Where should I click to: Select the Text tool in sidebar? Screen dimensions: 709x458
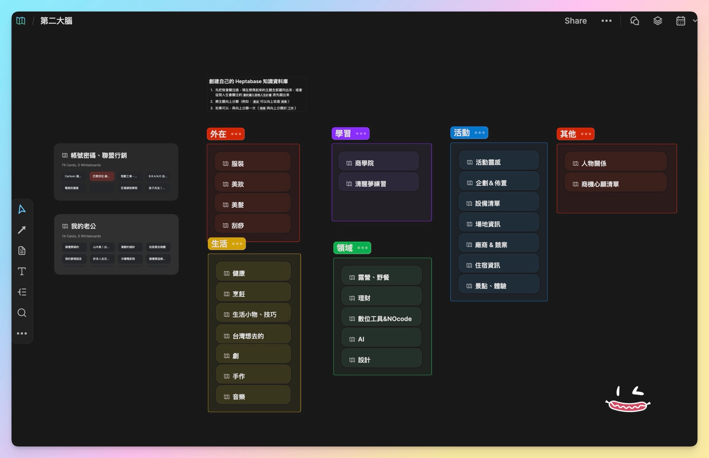pos(22,271)
